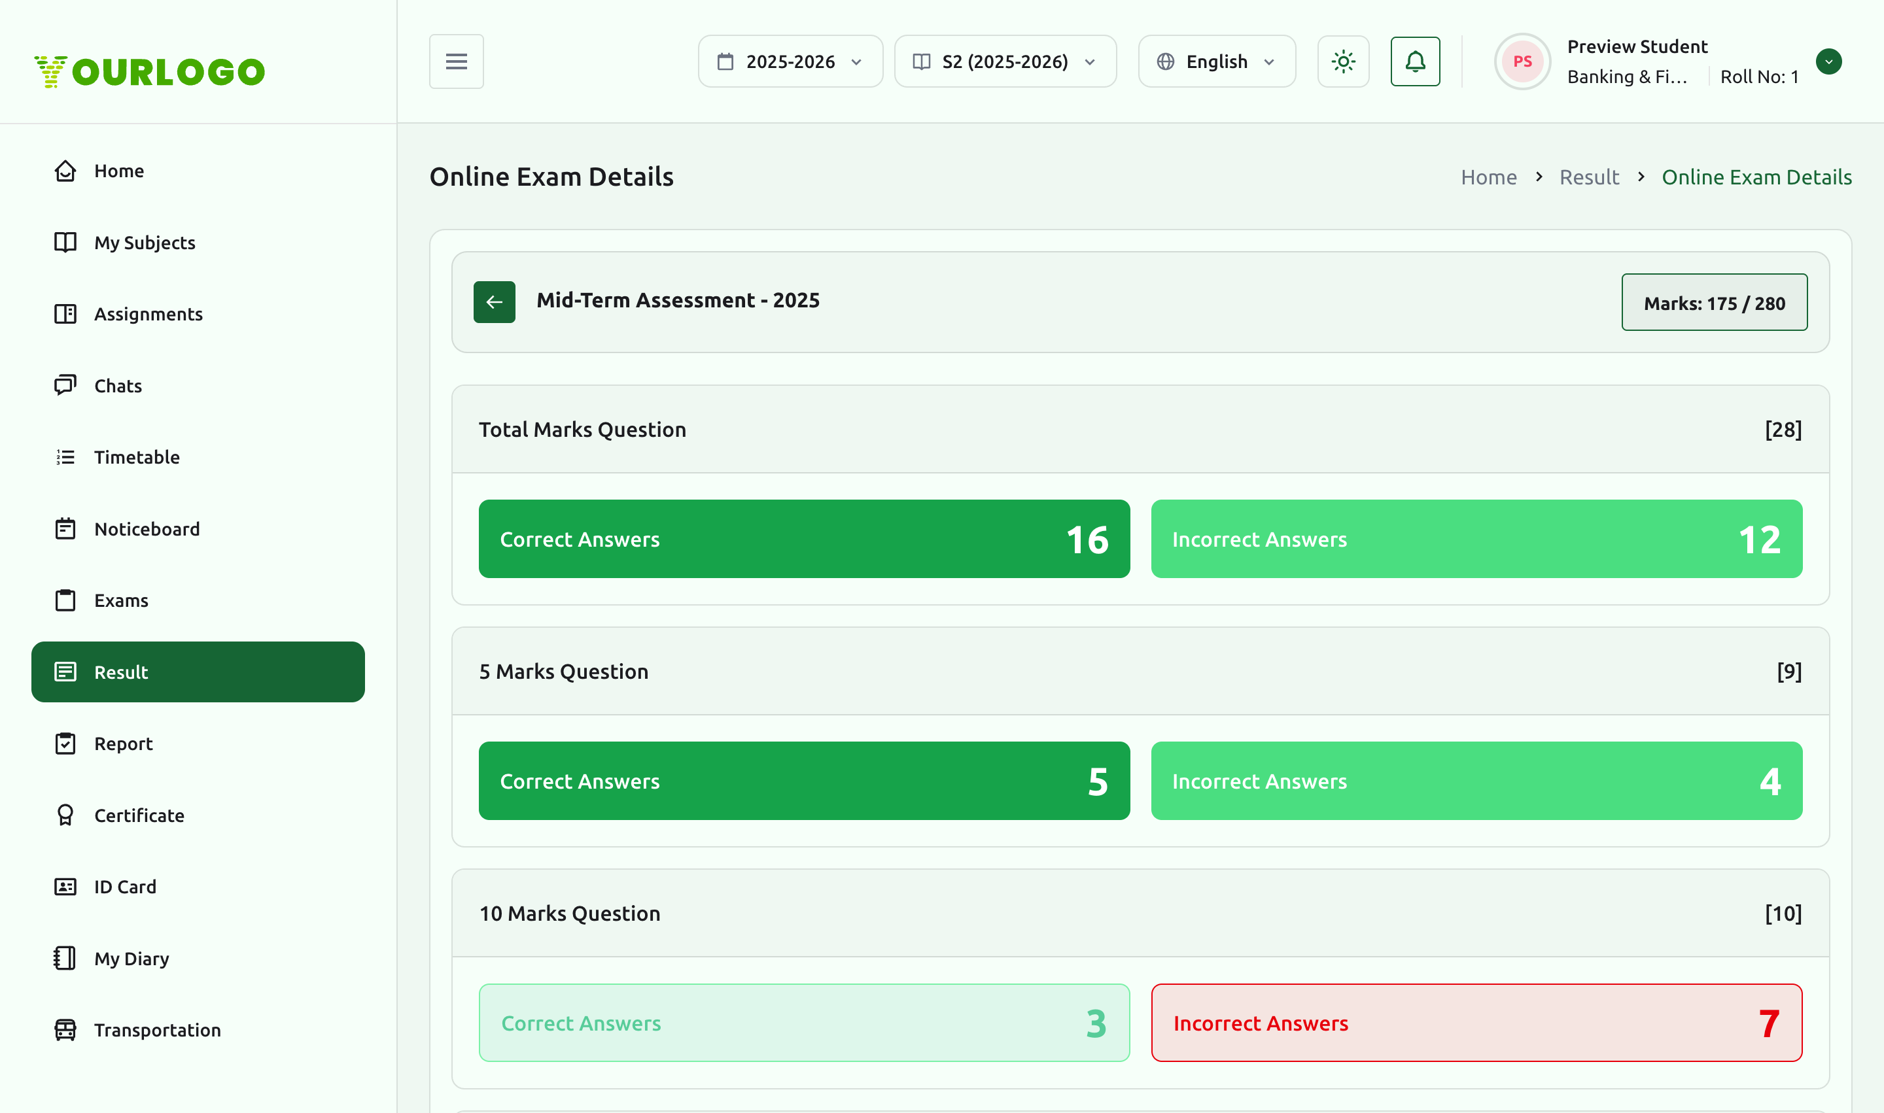
Task: Open Certificate menu item
Action: click(198, 815)
